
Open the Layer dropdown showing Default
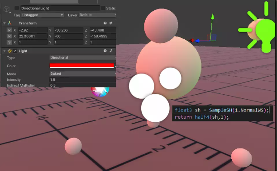(x=97, y=15)
